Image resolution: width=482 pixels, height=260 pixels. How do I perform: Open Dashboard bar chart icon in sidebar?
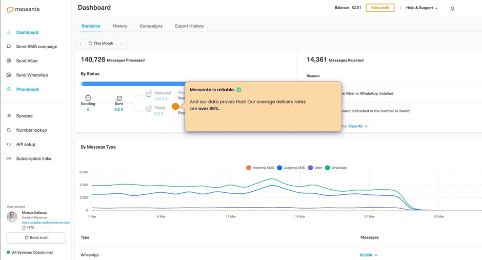[9, 32]
